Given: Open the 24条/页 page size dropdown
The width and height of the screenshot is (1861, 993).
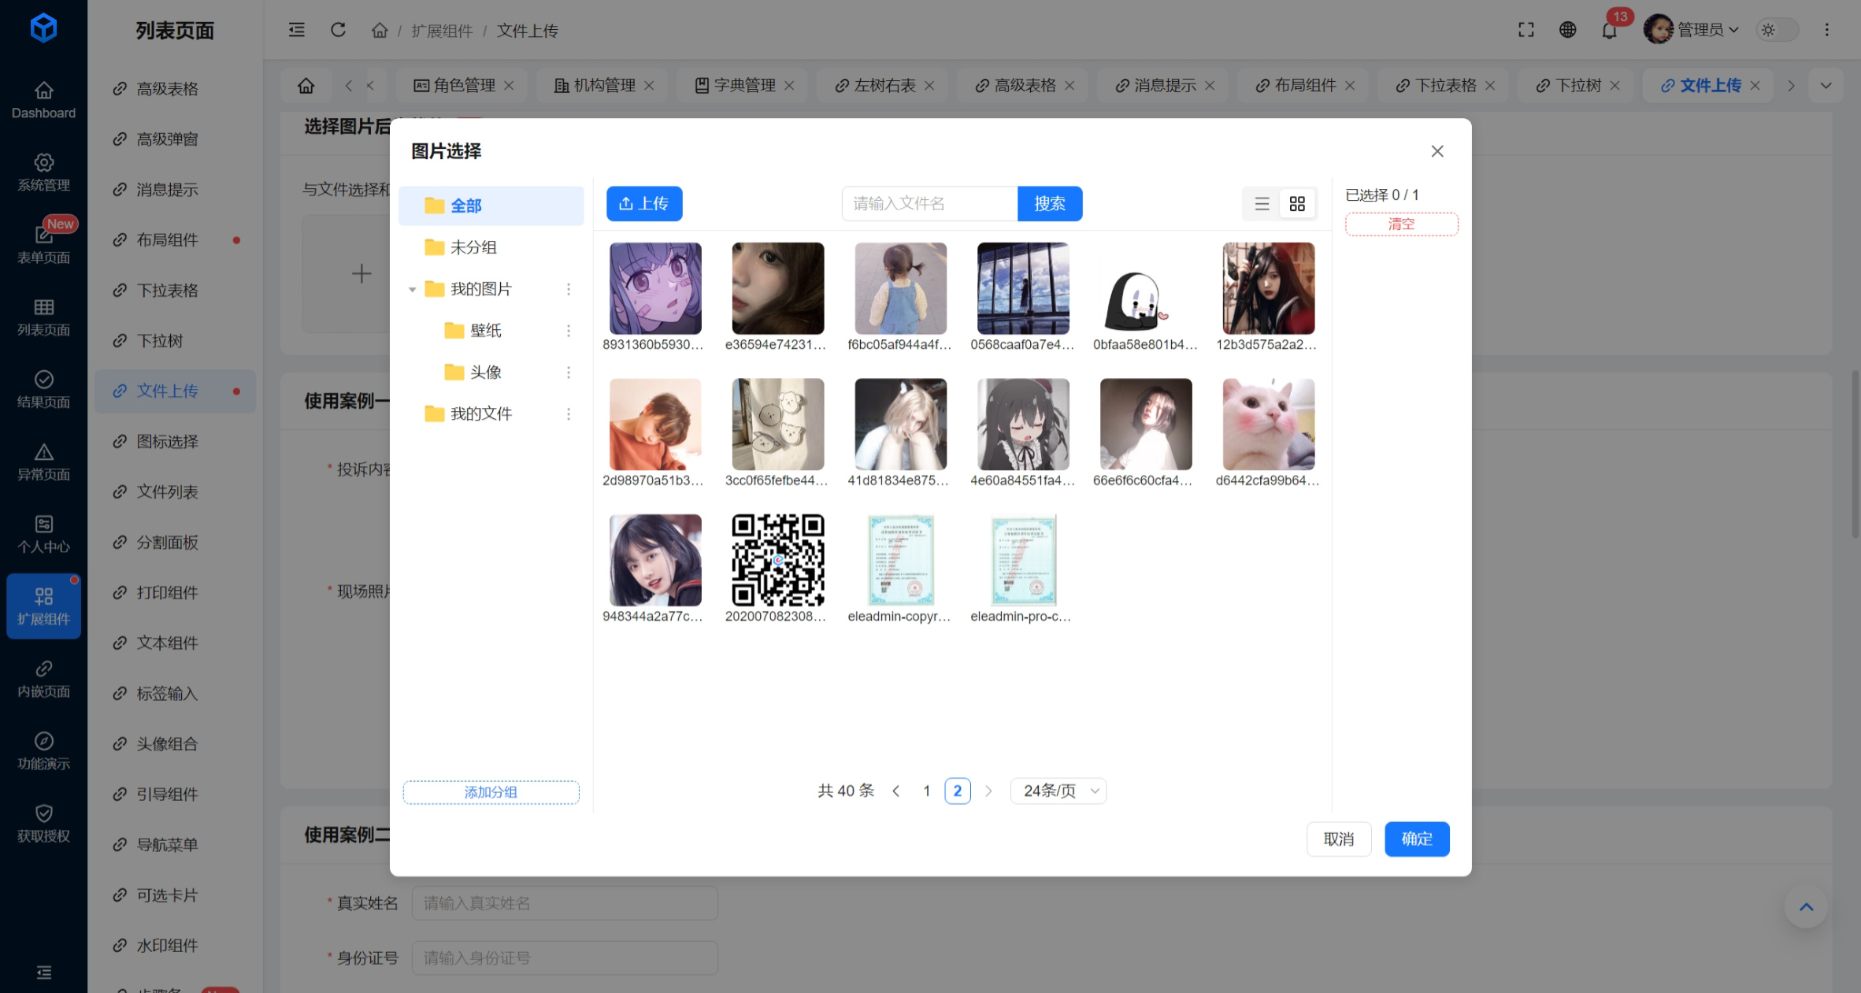Looking at the screenshot, I should 1058,791.
